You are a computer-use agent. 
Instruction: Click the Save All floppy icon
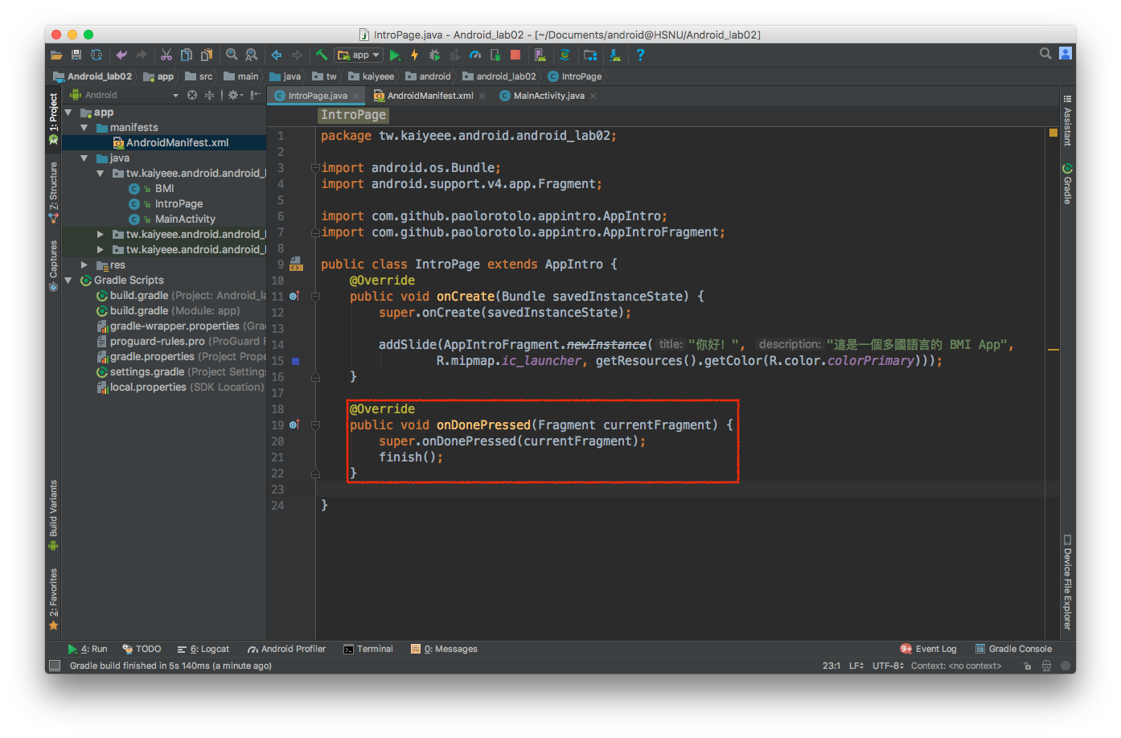[76, 55]
